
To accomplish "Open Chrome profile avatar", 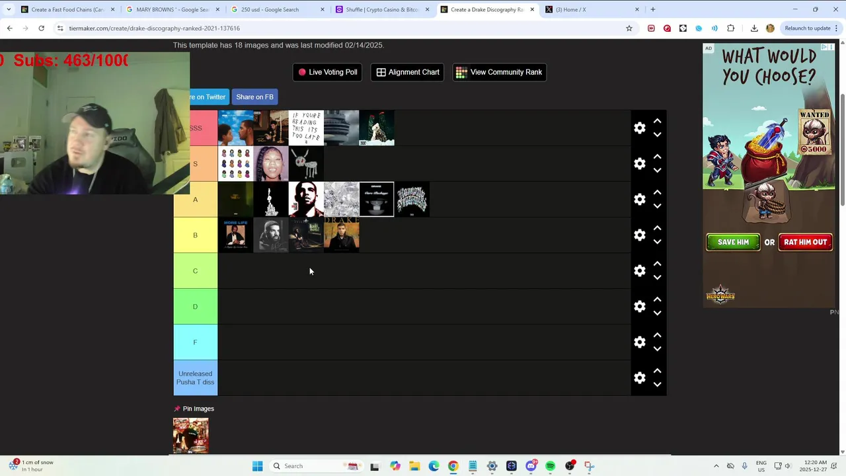I will pos(770,28).
